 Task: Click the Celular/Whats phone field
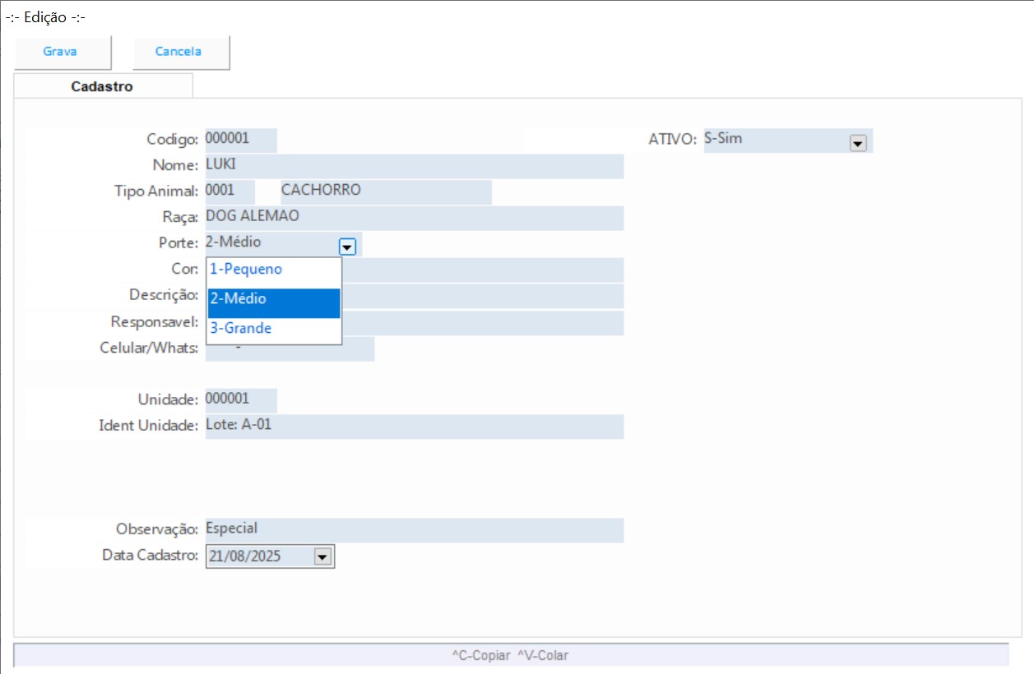point(358,349)
